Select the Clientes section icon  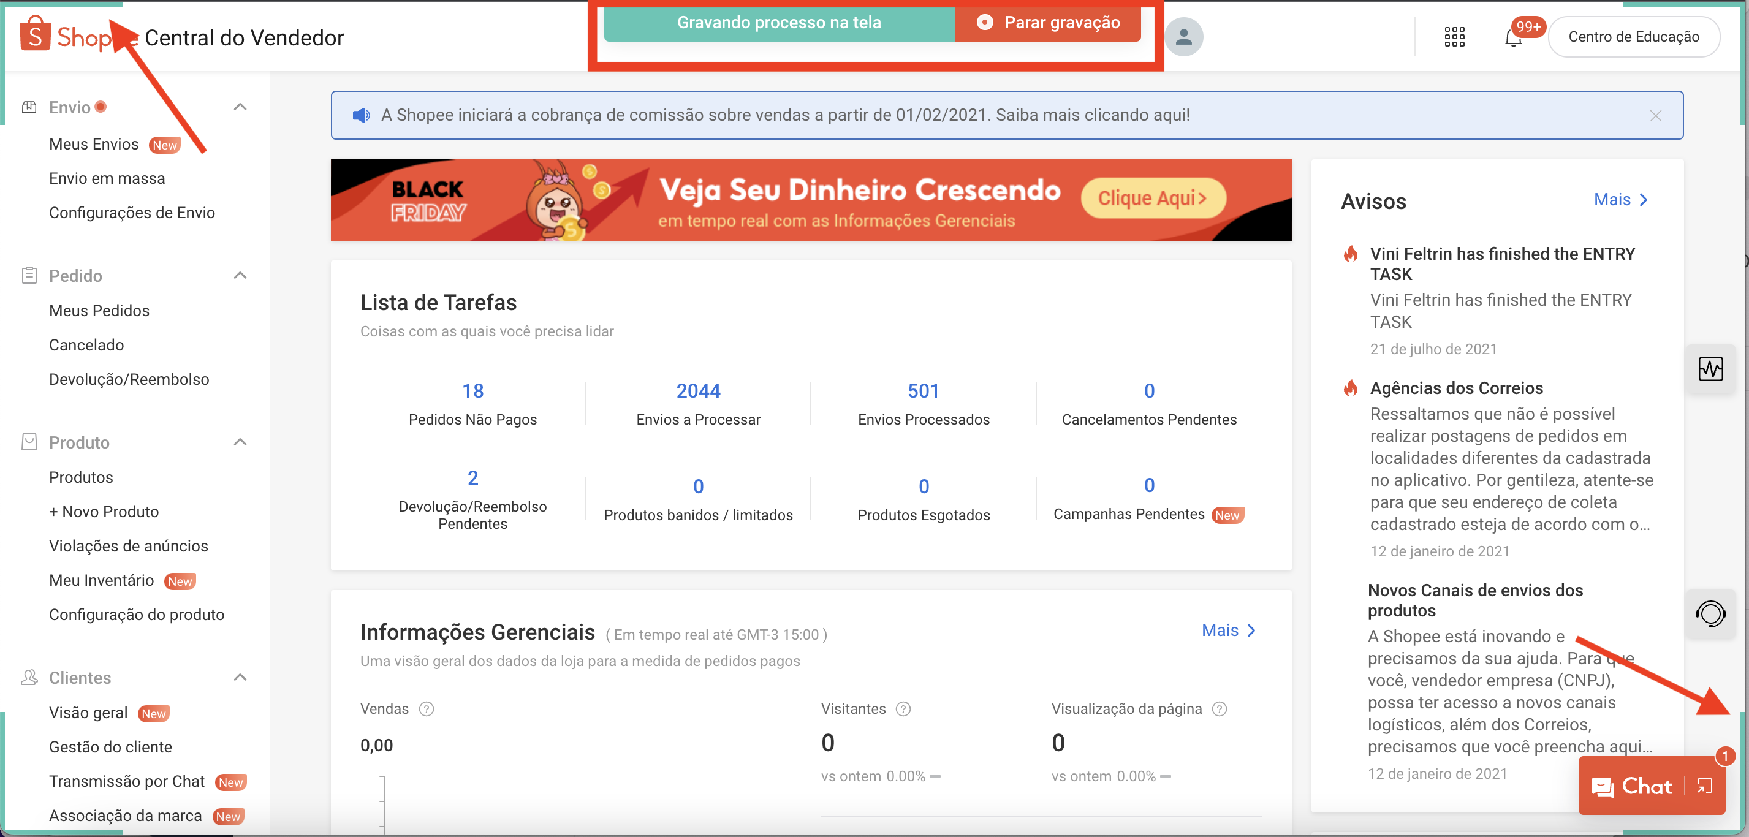tap(29, 677)
